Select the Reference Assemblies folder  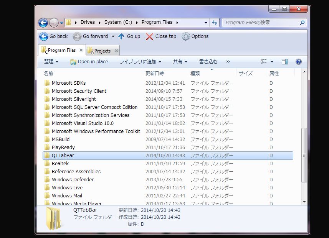[x=168, y=172]
